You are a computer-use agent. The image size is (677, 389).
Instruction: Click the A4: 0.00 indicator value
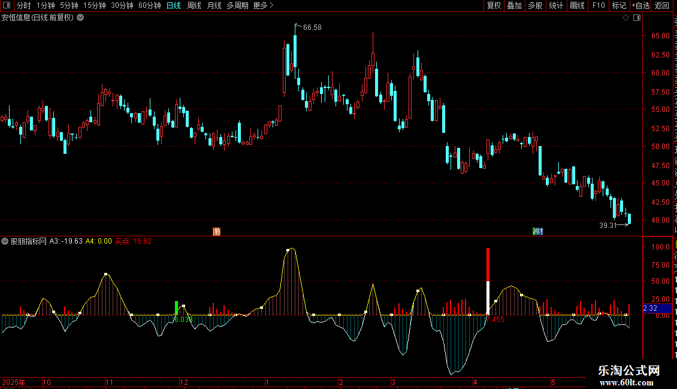pos(98,241)
